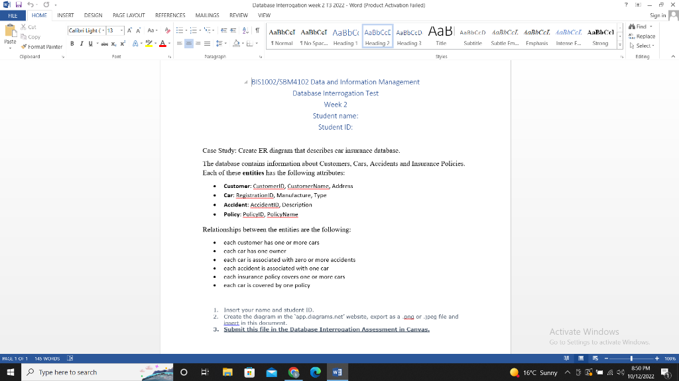Zoom out with the minus button
679x381 pixels.
606,359
